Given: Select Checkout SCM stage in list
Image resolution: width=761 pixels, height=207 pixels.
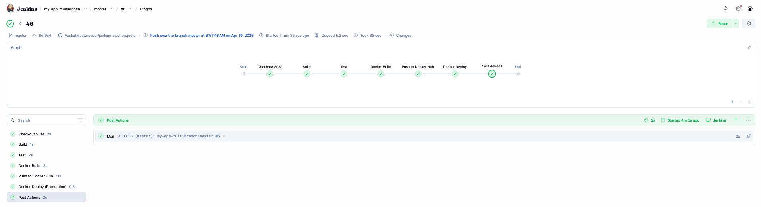Looking at the screenshot, I should pos(46,134).
